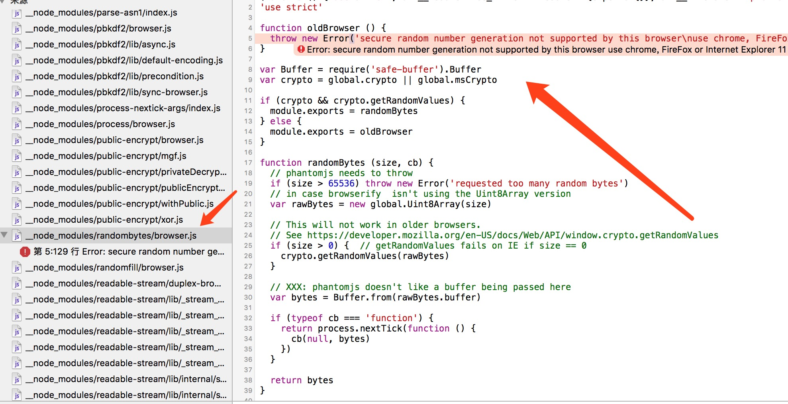
Task: Click the '// phantomjs needs to throw' comment
Action: coord(341,173)
